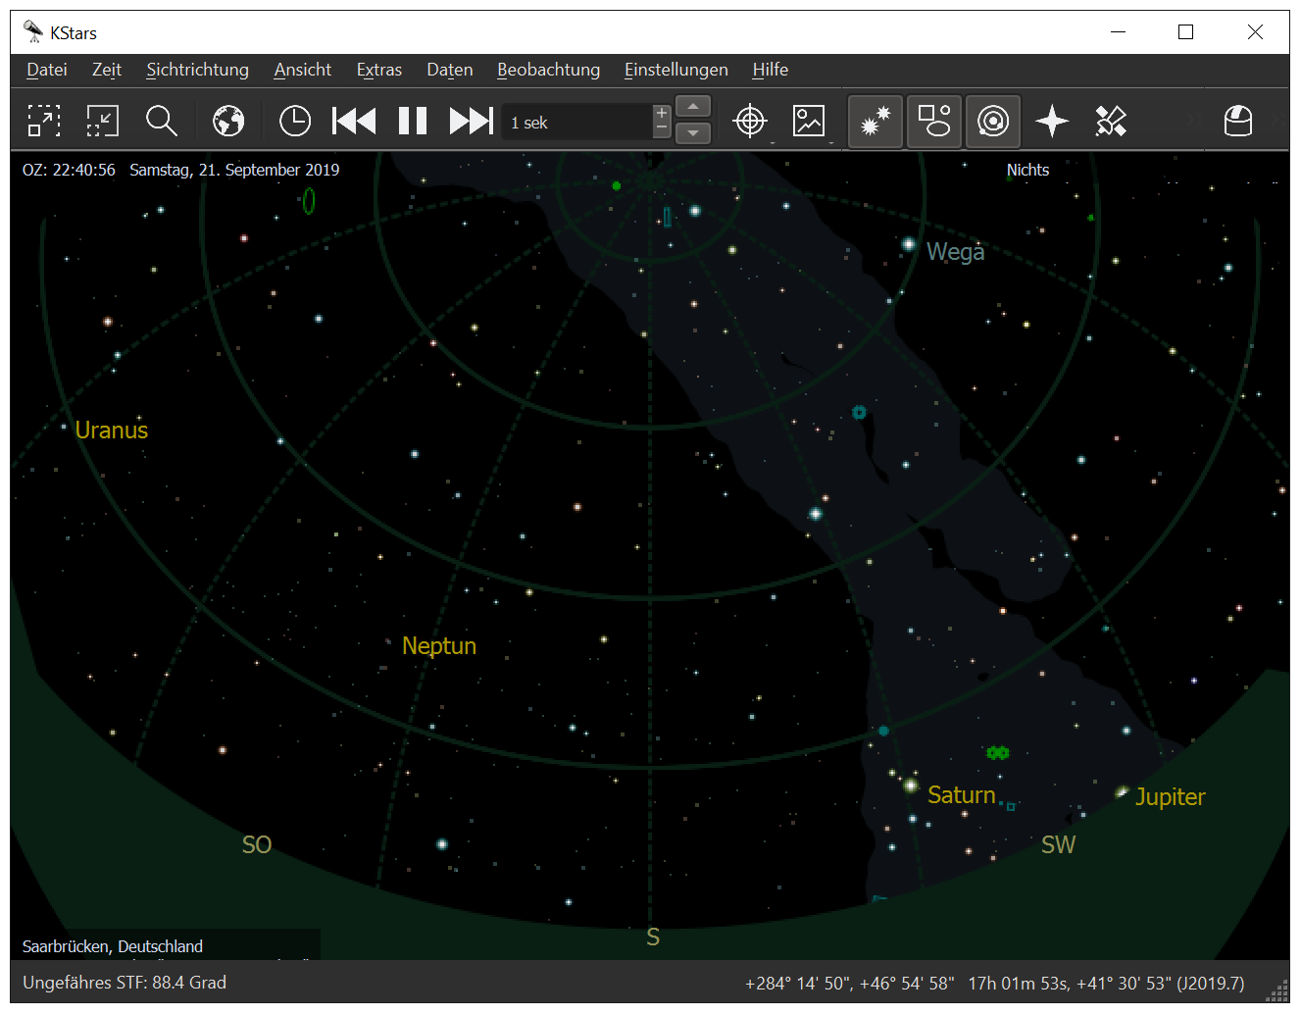Click the Nichts focus info label
Viewport: 1301px width, 1014px height.
[x=1027, y=170]
